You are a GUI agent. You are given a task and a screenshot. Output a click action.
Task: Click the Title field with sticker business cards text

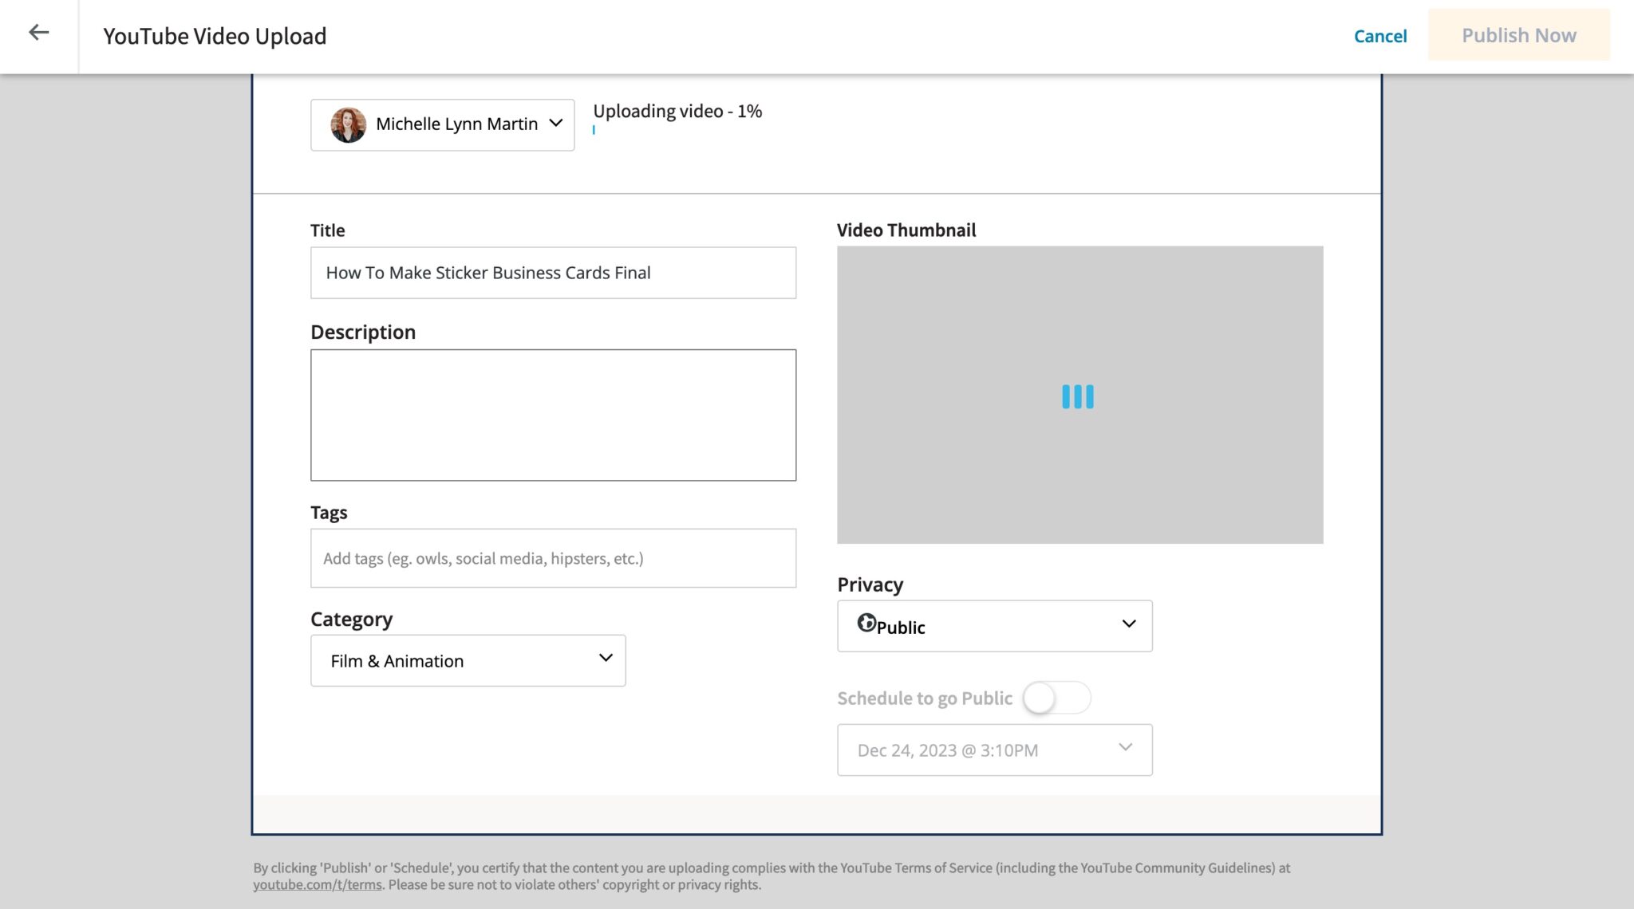553,273
